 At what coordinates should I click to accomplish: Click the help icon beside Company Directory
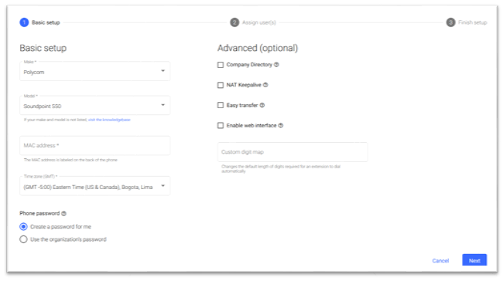276,65
